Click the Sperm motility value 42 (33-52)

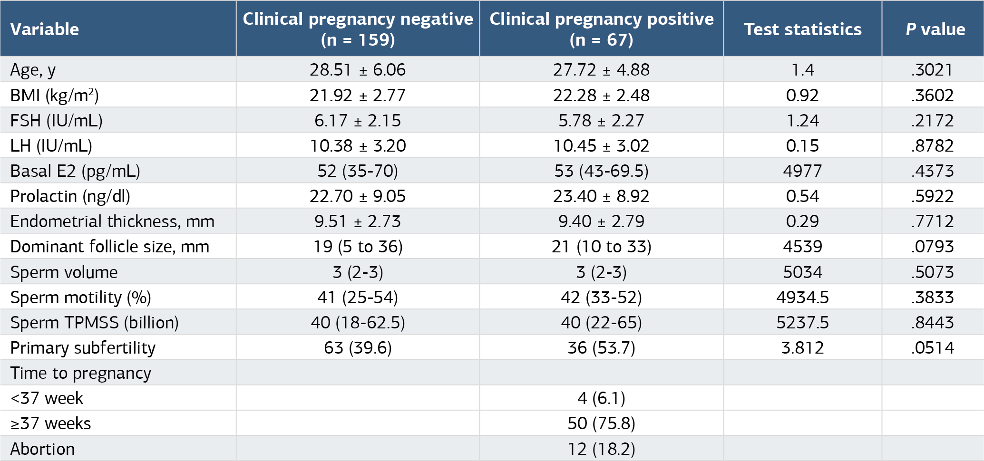(602, 298)
